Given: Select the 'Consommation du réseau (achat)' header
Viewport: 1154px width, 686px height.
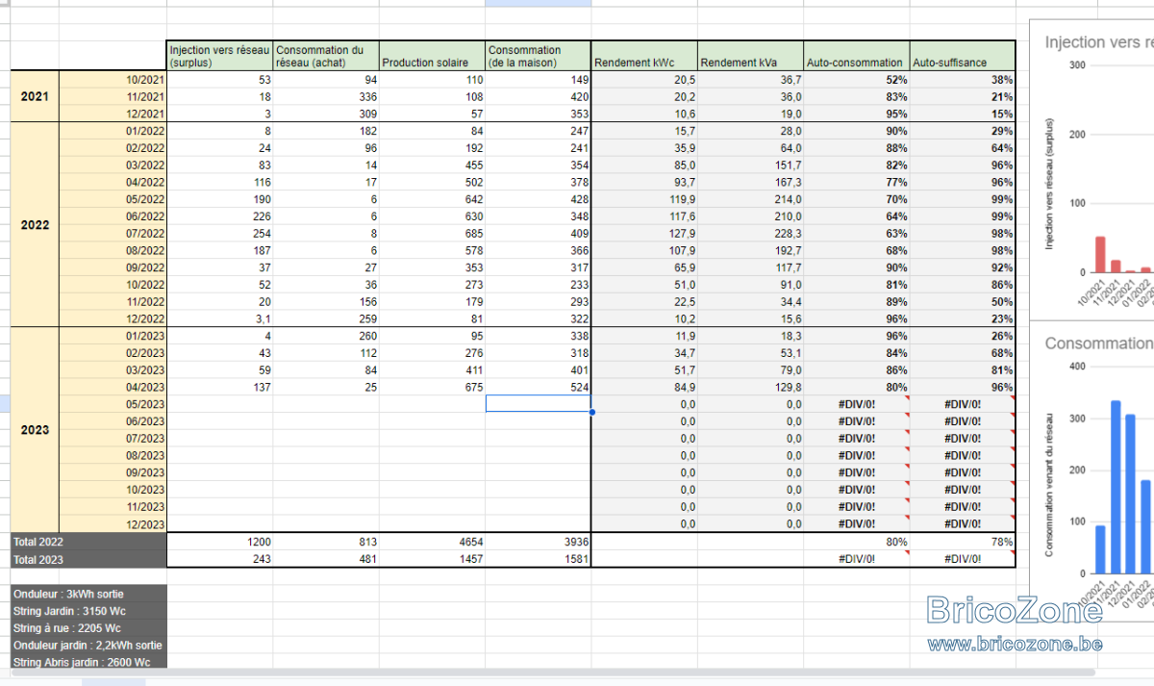Looking at the screenshot, I should coord(326,56).
